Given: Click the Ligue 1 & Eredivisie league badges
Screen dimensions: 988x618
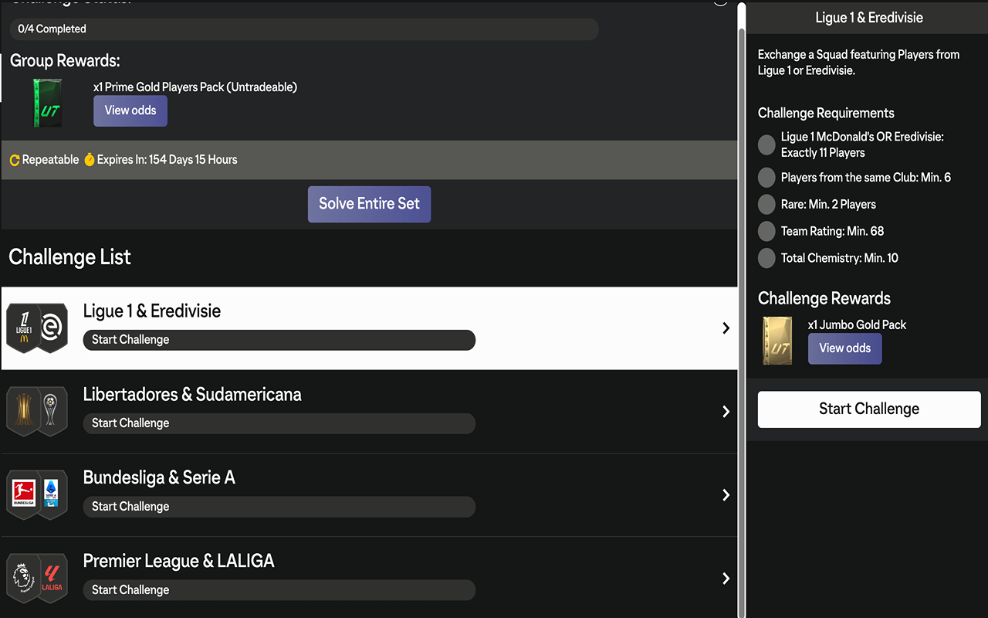Looking at the screenshot, I should pyautogui.click(x=37, y=328).
